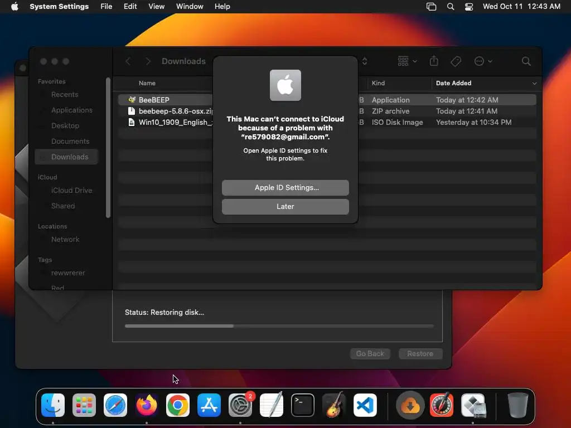Select Documents in the Finder sidebar
This screenshot has width=571, height=428.
click(x=70, y=142)
